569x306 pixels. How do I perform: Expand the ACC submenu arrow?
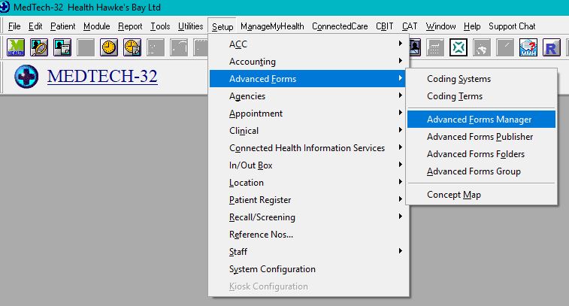401,43
